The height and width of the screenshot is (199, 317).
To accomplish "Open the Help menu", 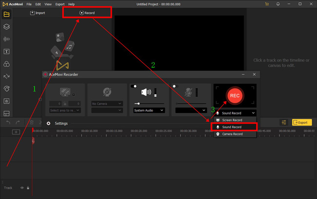I will pyautogui.click(x=71, y=4).
